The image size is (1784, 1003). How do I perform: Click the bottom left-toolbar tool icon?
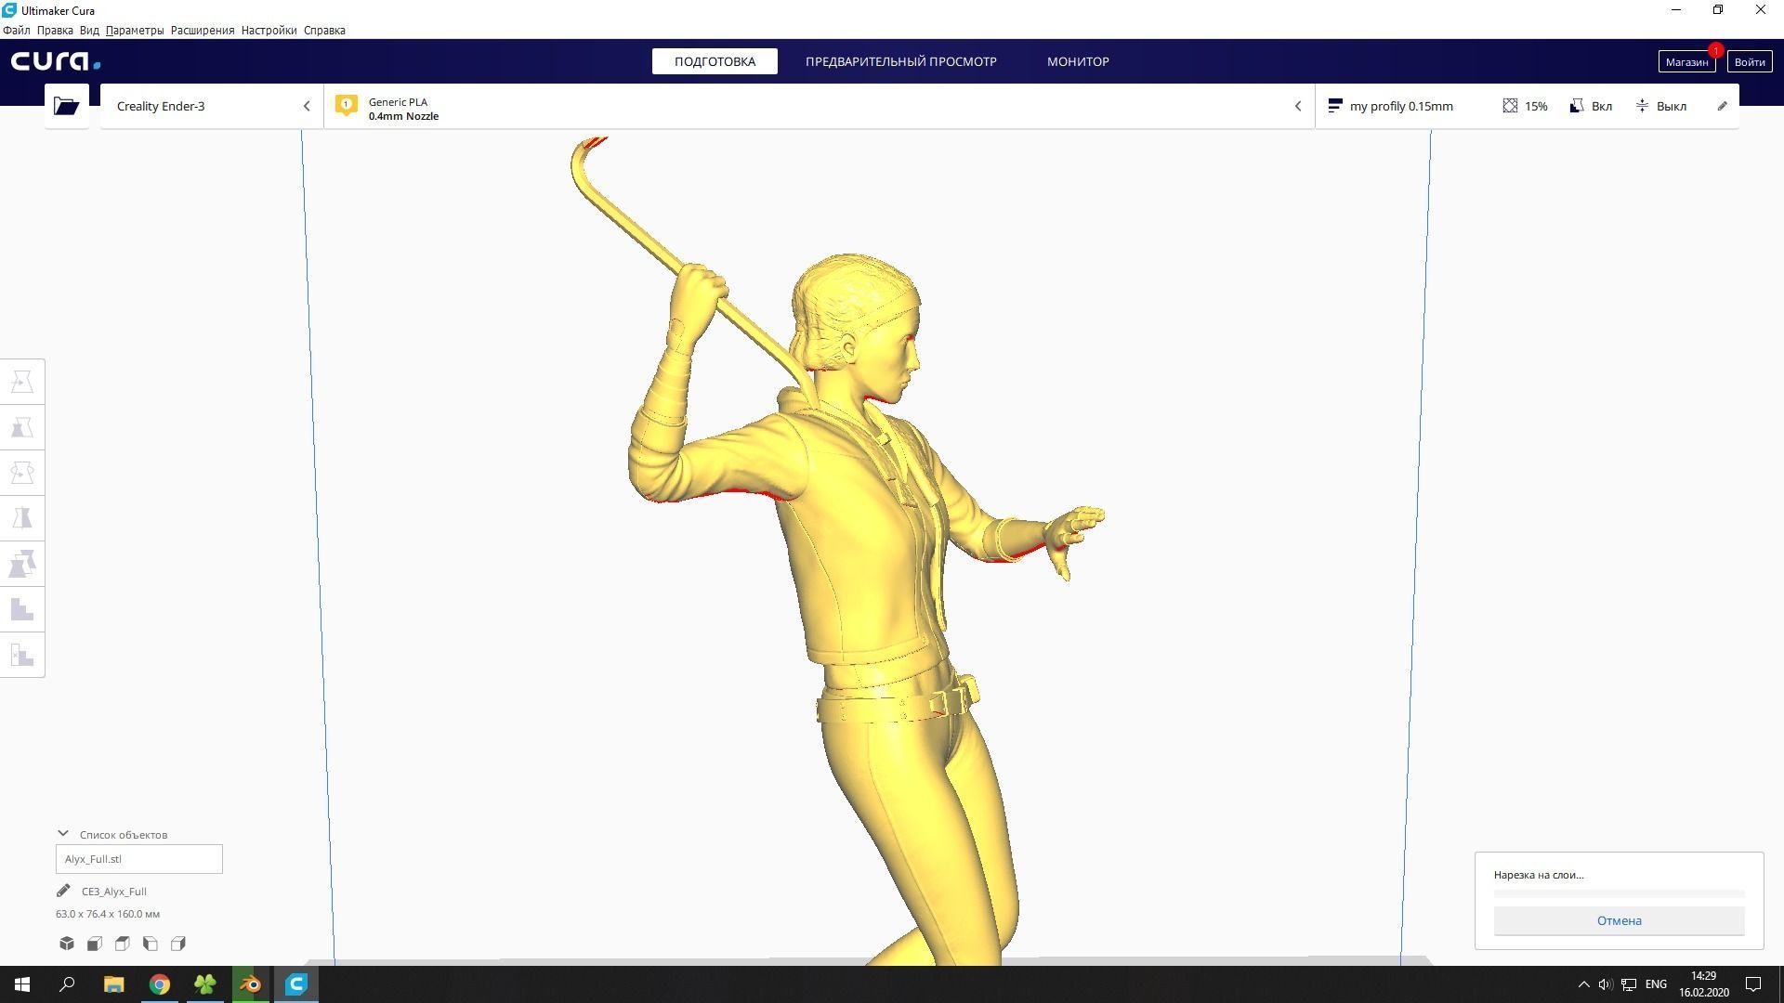(22, 655)
